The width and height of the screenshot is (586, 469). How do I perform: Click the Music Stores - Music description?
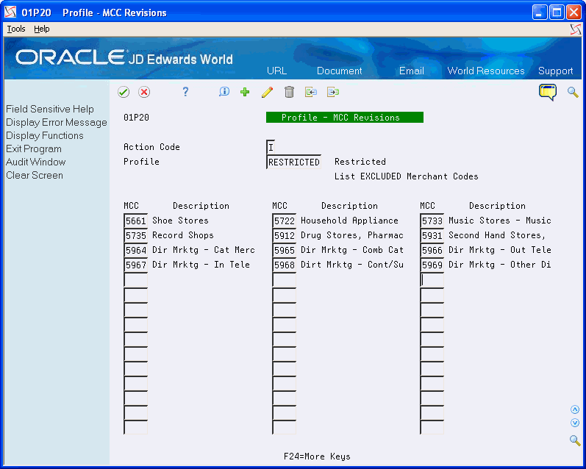500,221
